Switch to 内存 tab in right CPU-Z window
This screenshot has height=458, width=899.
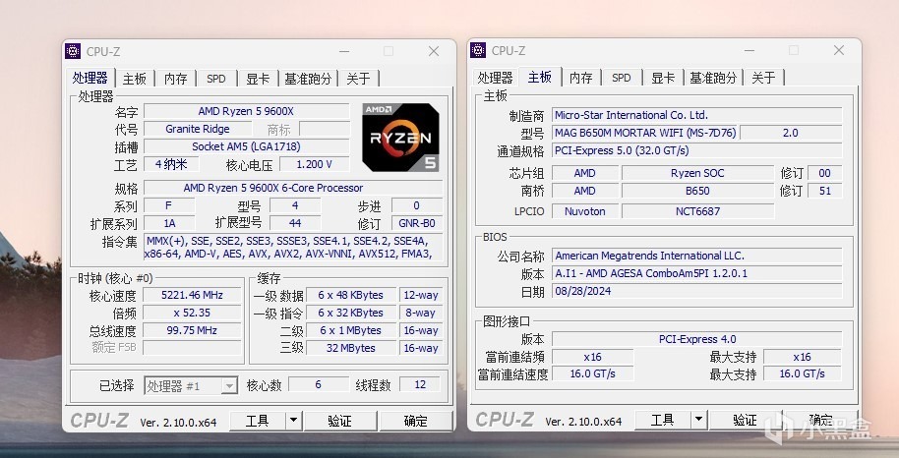(x=580, y=78)
